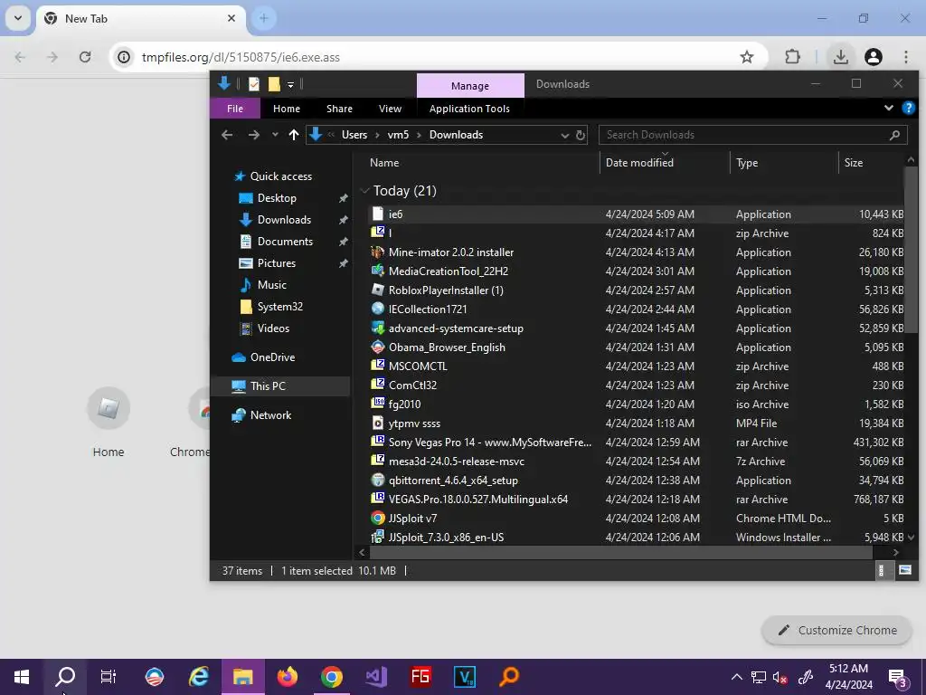Image resolution: width=926 pixels, height=695 pixels.
Task: Select the MSCOMCTL zip archive
Action: pyautogui.click(x=418, y=366)
